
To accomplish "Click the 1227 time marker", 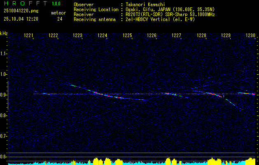I will (176, 35).
